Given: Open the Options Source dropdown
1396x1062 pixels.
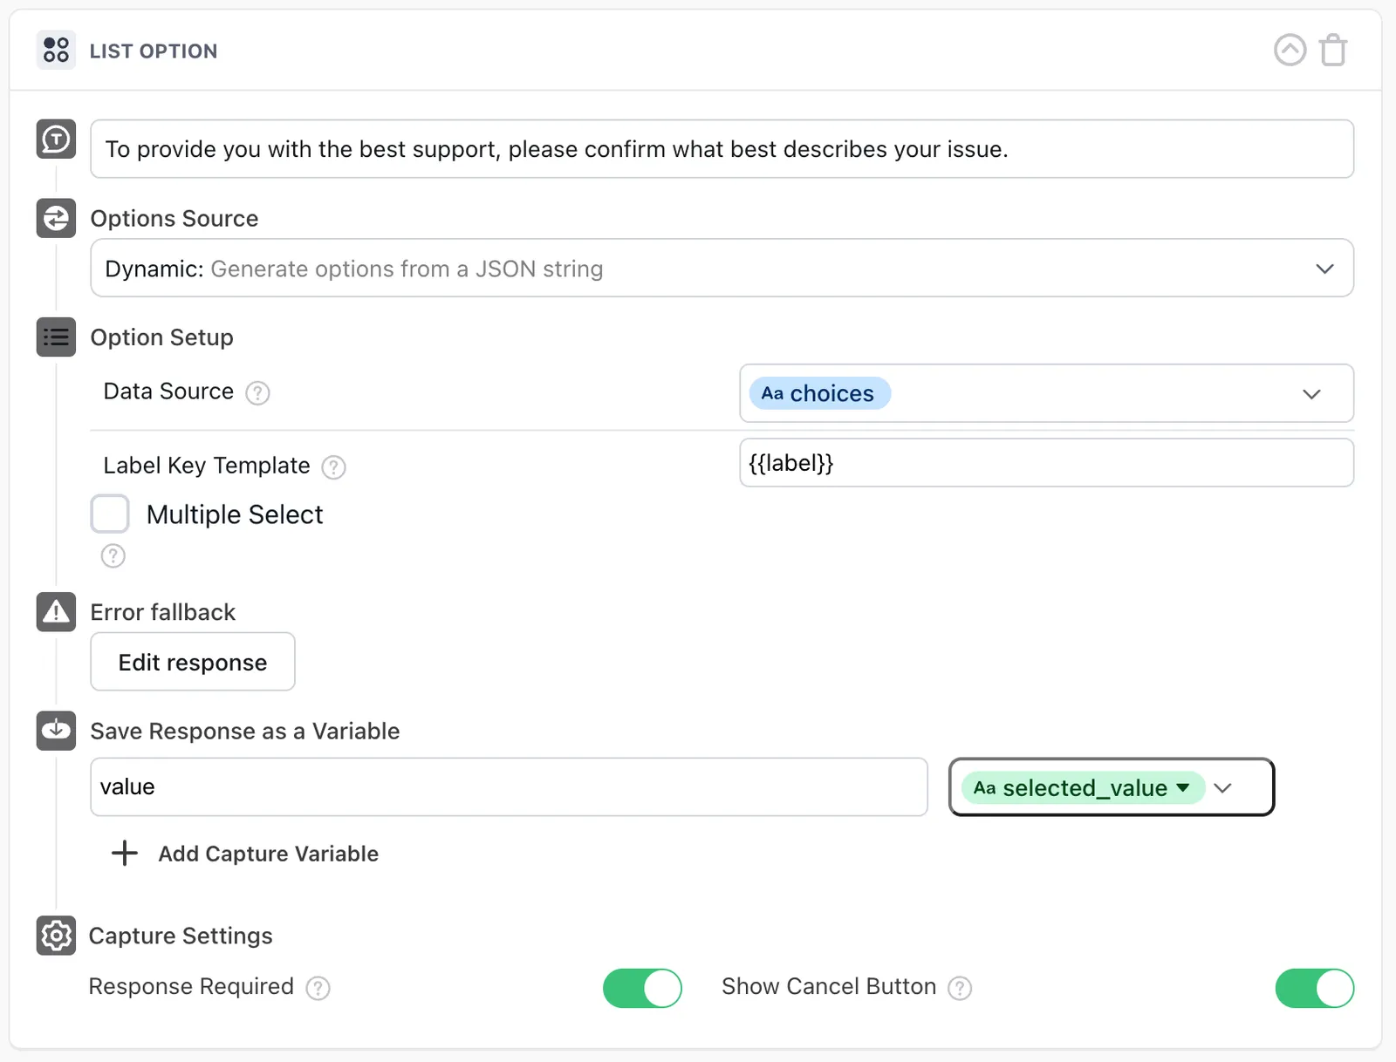Looking at the screenshot, I should point(722,268).
